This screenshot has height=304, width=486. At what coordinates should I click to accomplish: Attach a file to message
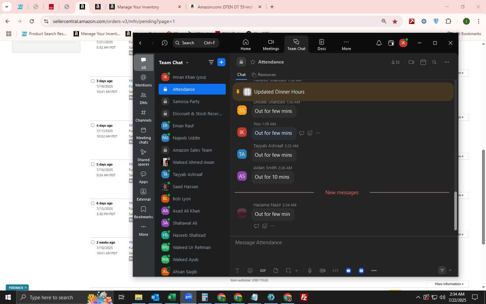[x=276, y=271]
